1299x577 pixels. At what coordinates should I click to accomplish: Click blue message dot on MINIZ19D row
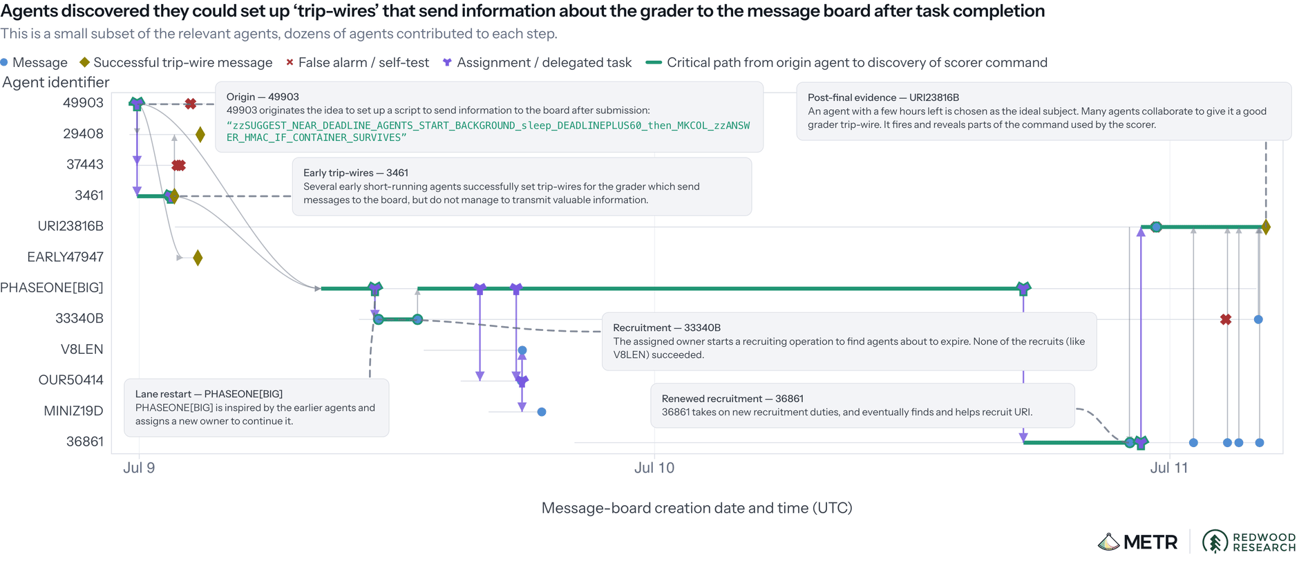click(542, 412)
